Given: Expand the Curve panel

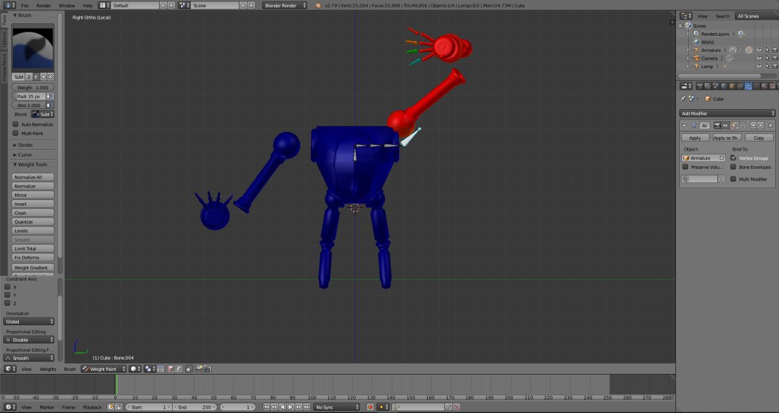Looking at the screenshot, I should 25,155.
